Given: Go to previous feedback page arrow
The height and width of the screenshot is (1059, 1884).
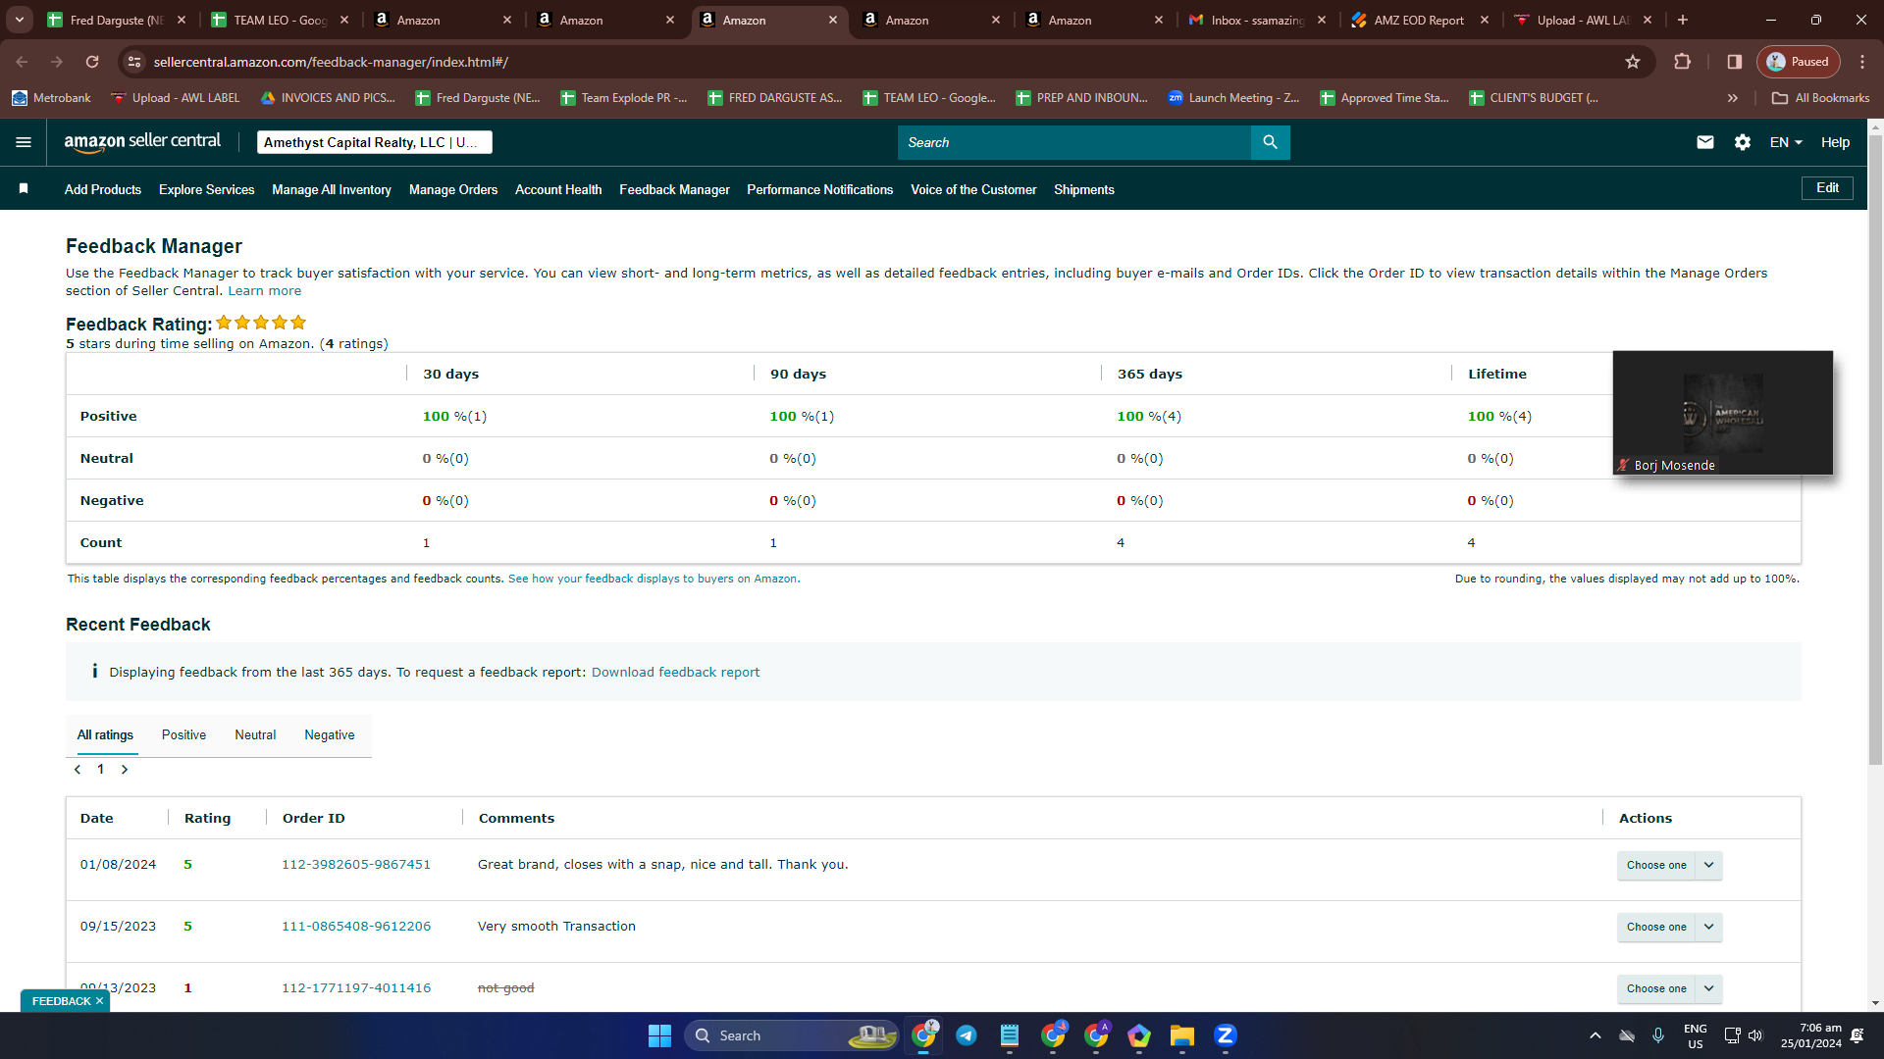Looking at the screenshot, I should (78, 770).
